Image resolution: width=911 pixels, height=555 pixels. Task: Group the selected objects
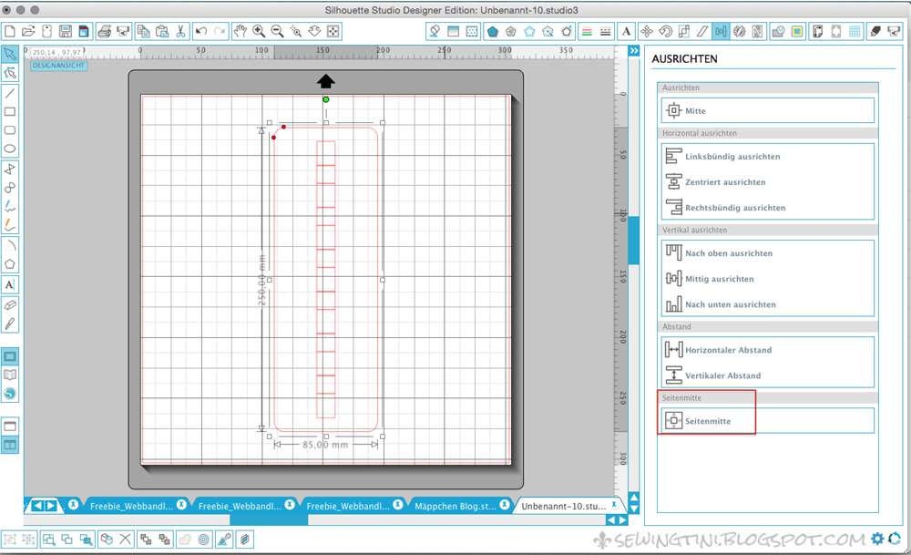(x=10, y=540)
